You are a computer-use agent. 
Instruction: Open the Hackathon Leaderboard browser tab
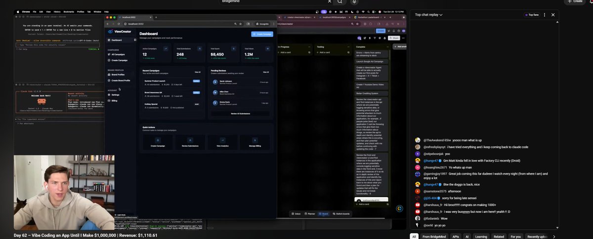(x=370, y=17)
